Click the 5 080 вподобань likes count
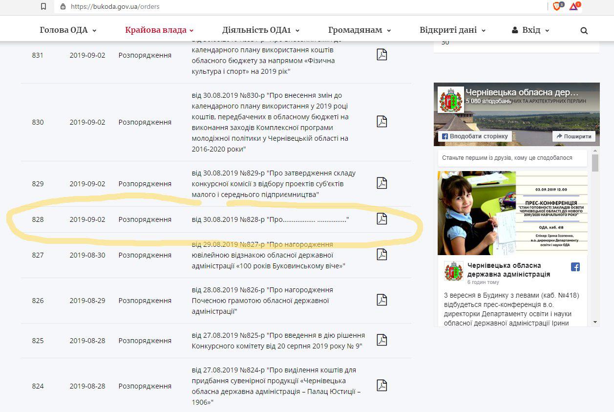 (488, 101)
